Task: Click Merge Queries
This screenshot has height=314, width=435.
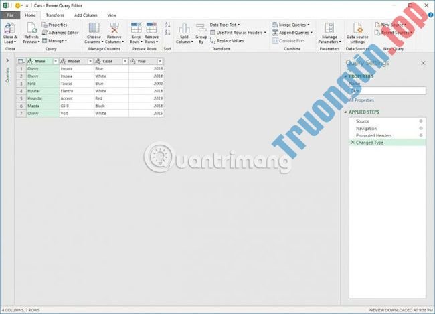Action: click(x=291, y=25)
